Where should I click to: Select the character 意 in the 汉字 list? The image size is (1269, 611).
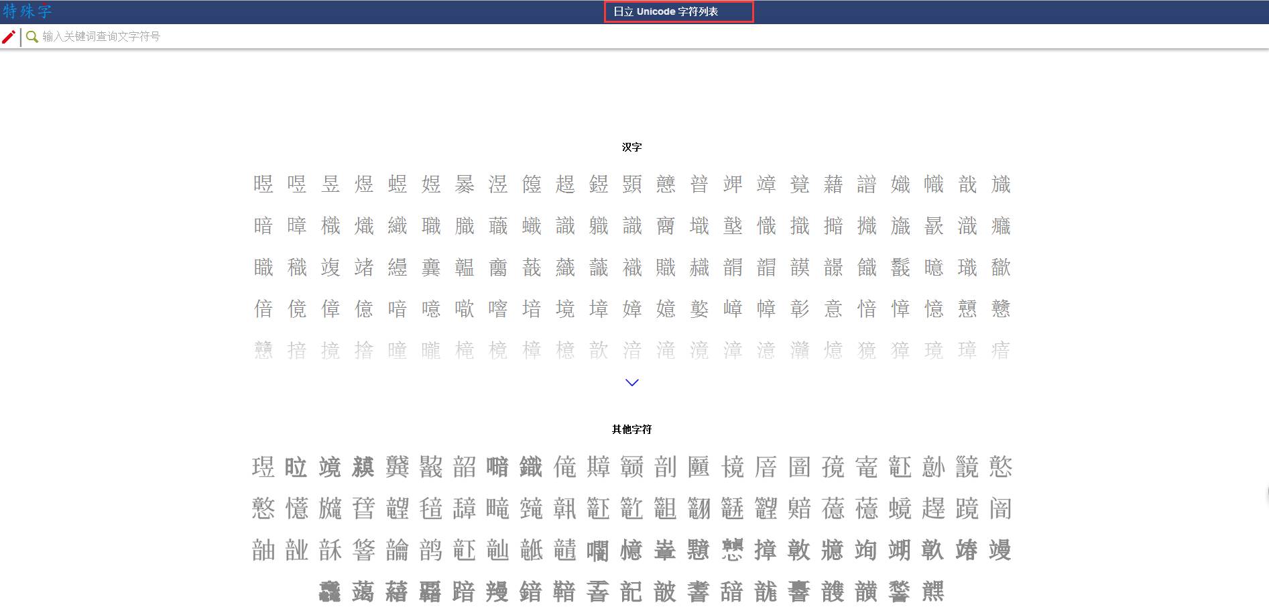click(x=833, y=309)
